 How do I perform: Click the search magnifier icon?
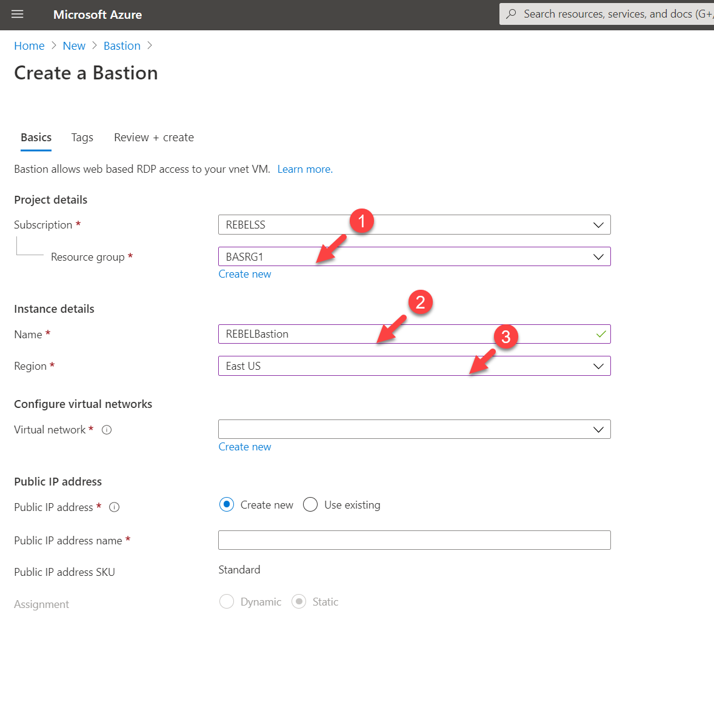pos(512,14)
